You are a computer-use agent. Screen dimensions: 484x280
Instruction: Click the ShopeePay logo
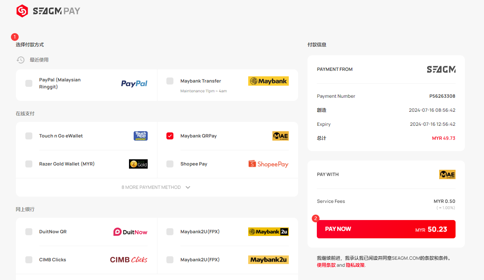268,164
